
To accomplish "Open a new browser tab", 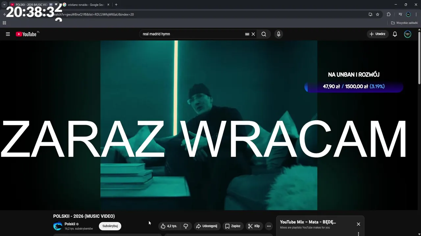I will click(x=116, y=5).
